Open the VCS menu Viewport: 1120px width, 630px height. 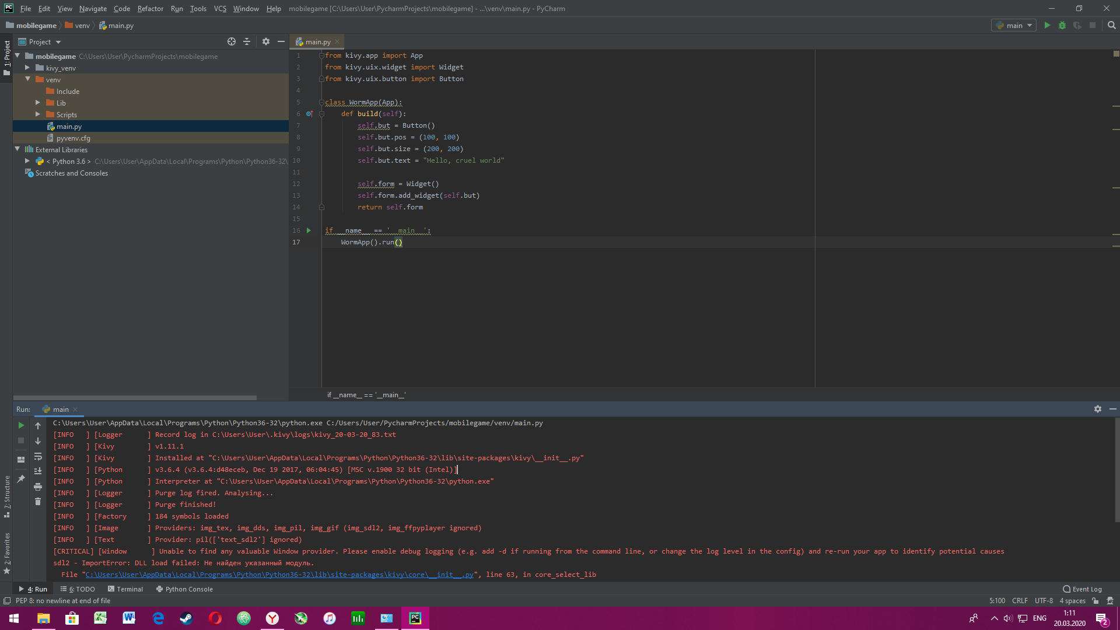[220, 9]
